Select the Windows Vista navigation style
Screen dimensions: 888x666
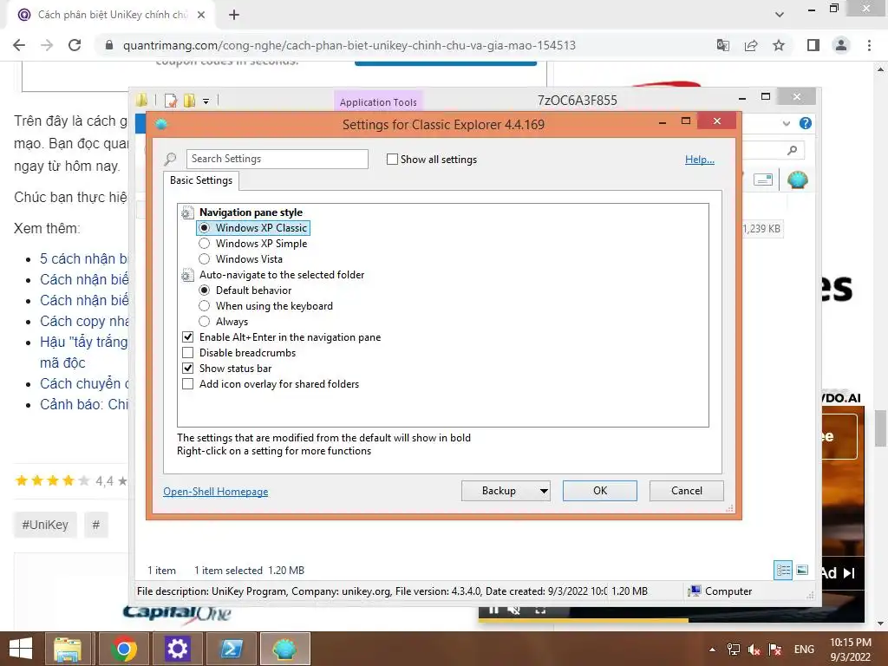[205, 258]
